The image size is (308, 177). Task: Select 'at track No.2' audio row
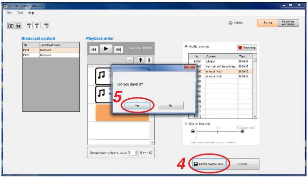tap(220, 72)
